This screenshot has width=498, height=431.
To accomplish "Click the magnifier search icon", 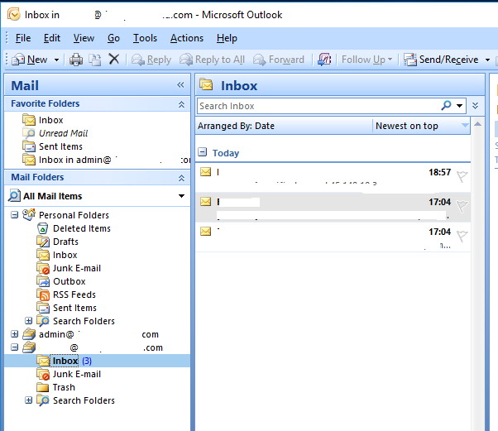I will click(x=446, y=105).
